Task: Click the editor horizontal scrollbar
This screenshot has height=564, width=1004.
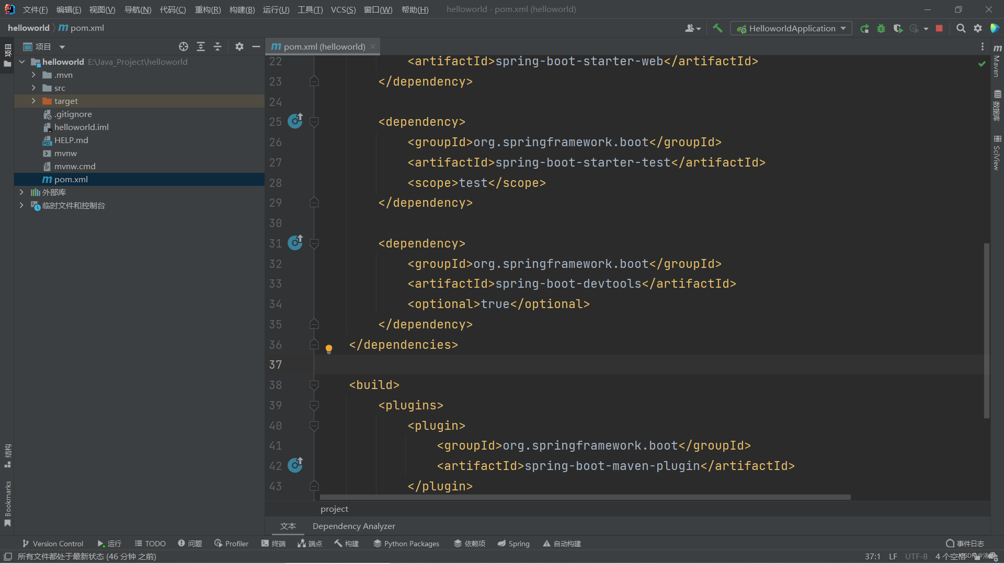Action: pos(585,497)
